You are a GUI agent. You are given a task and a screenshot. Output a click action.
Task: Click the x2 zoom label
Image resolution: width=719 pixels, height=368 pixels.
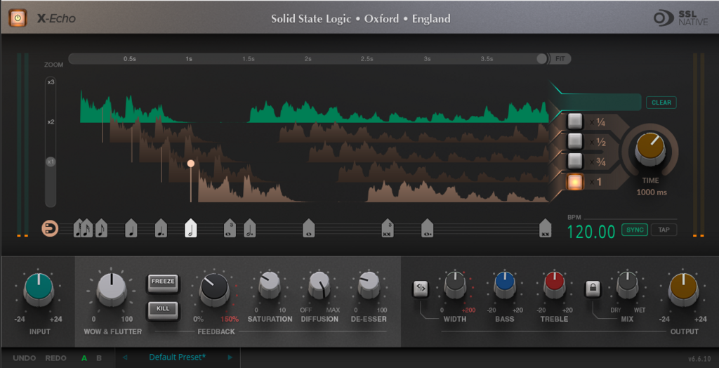point(51,122)
